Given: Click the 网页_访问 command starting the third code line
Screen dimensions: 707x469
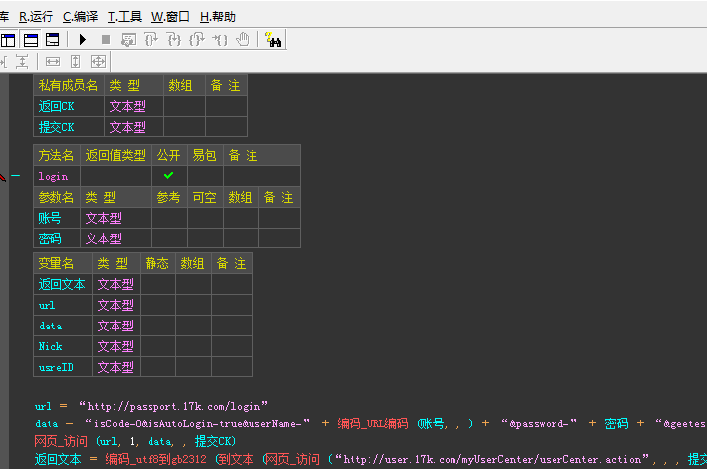Looking at the screenshot, I should tap(60, 441).
